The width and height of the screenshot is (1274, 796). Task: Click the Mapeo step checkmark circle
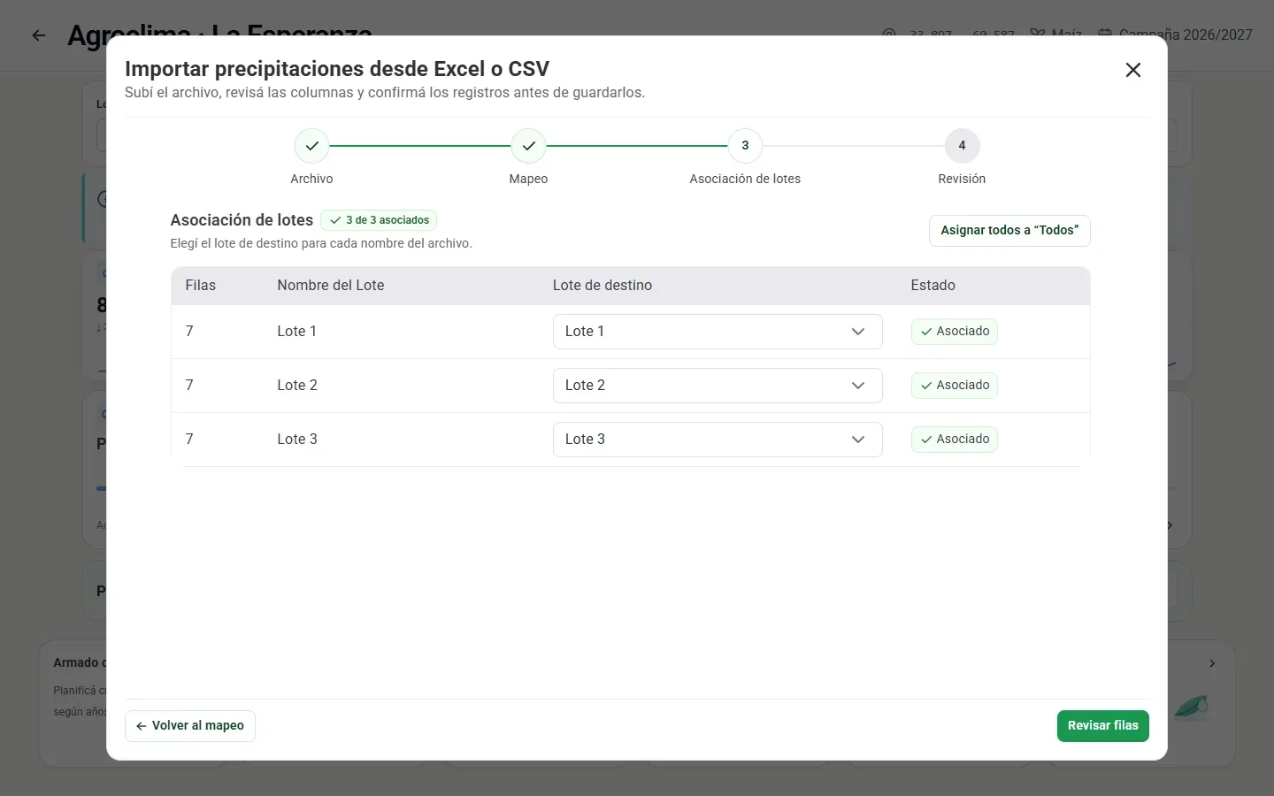click(529, 146)
